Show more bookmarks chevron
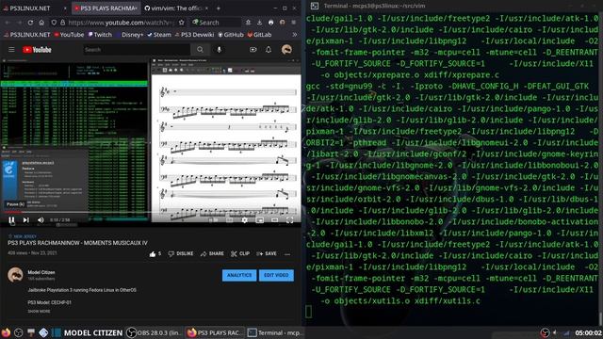The image size is (603, 339). click(295, 35)
